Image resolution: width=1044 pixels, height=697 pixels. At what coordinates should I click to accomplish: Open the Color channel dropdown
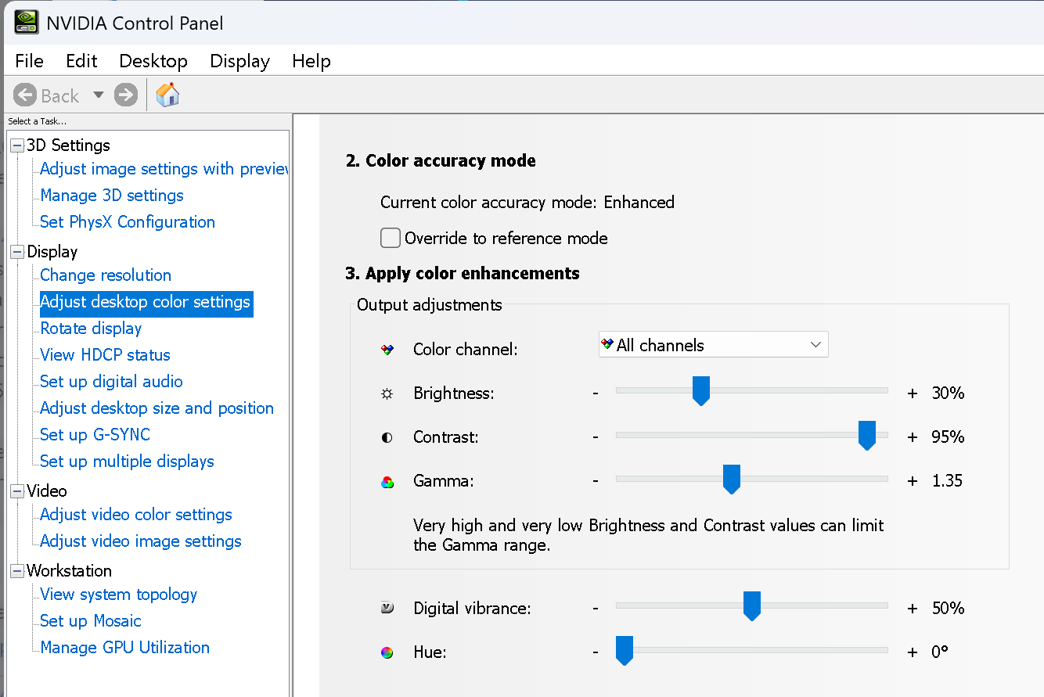[713, 345]
